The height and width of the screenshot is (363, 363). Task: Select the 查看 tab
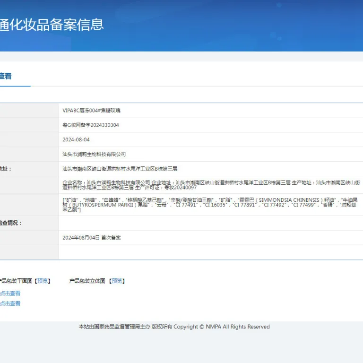point(6,76)
